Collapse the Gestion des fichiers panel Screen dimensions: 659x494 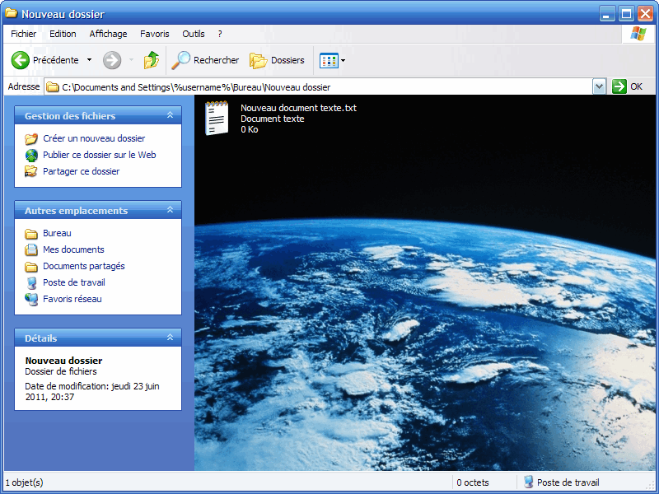click(x=171, y=115)
